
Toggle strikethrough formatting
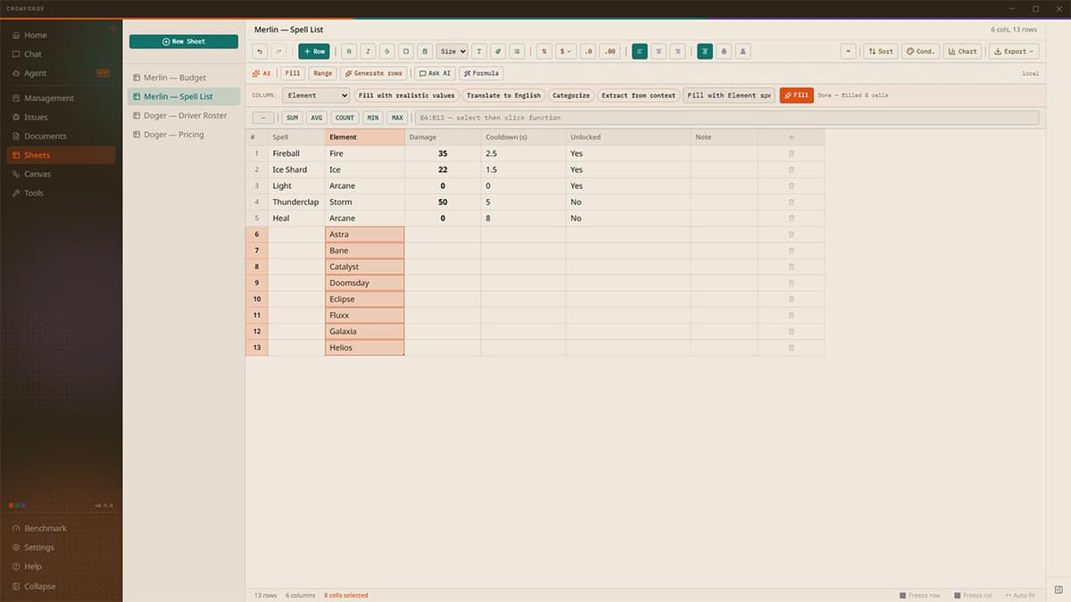(x=386, y=52)
